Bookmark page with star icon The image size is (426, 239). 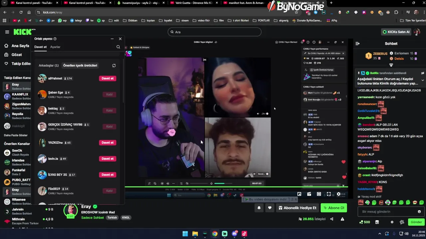click(x=296, y=12)
